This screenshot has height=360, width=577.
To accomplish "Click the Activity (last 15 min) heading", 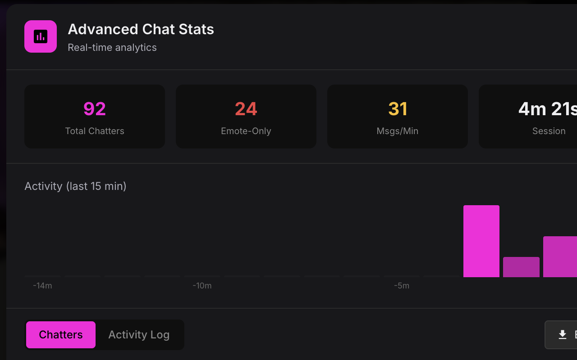I will pyautogui.click(x=75, y=186).
